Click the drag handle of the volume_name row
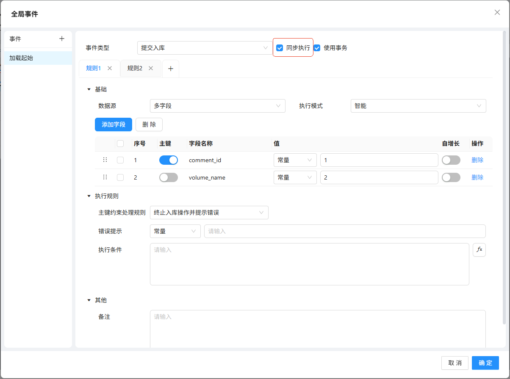 [105, 177]
